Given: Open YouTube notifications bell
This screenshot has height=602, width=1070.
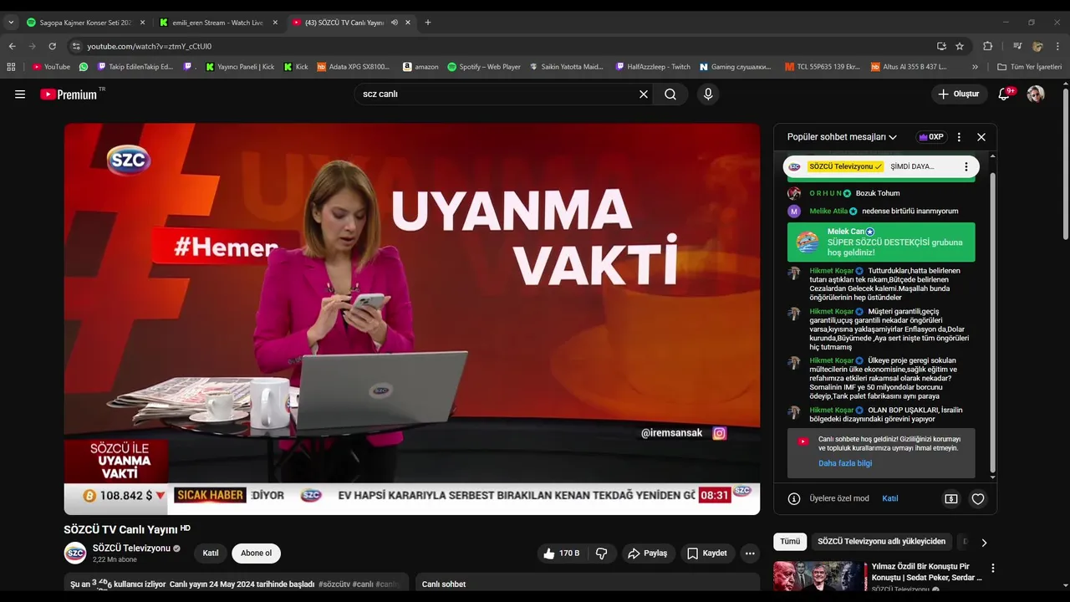Looking at the screenshot, I should coord(1005,94).
